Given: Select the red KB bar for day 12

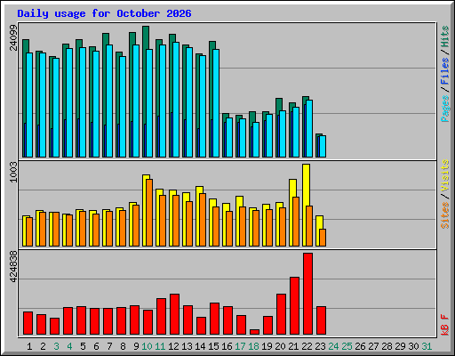Looking at the screenshot, I should pyautogui.click(x=174, y=314).
